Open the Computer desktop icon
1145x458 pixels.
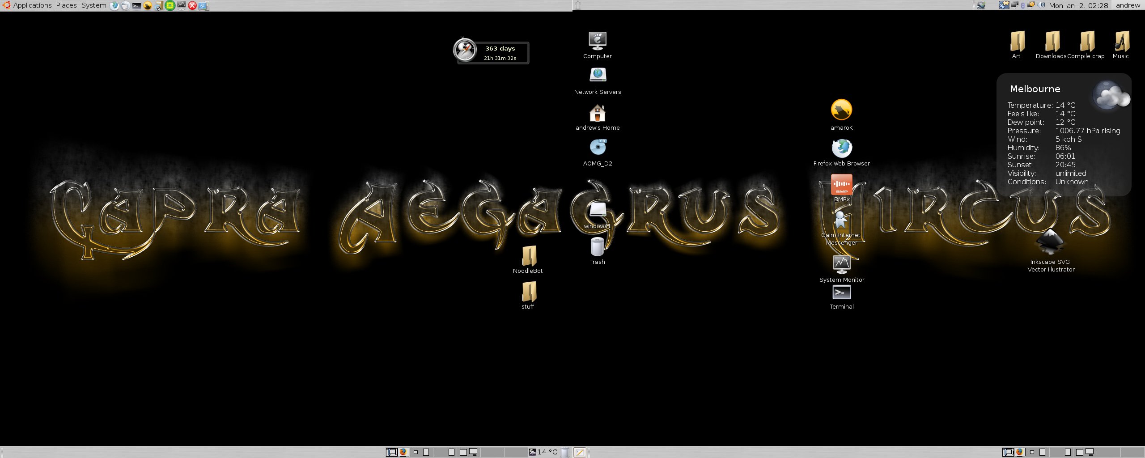(598, 45)
